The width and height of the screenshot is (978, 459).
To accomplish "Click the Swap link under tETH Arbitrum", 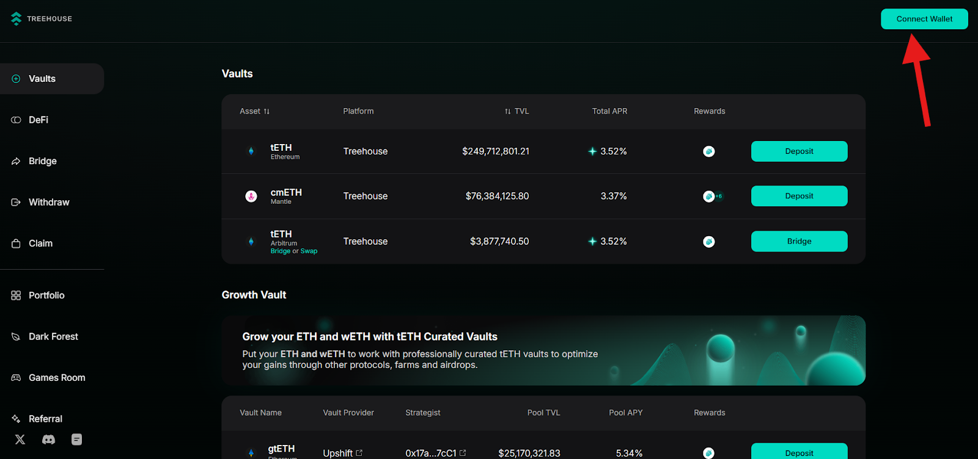I will coord(309,251).
